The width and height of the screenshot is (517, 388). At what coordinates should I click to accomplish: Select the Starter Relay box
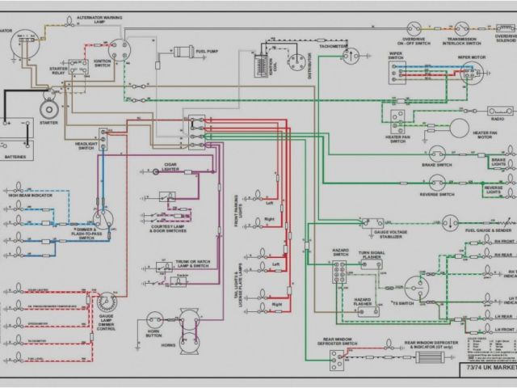point(78,66)
